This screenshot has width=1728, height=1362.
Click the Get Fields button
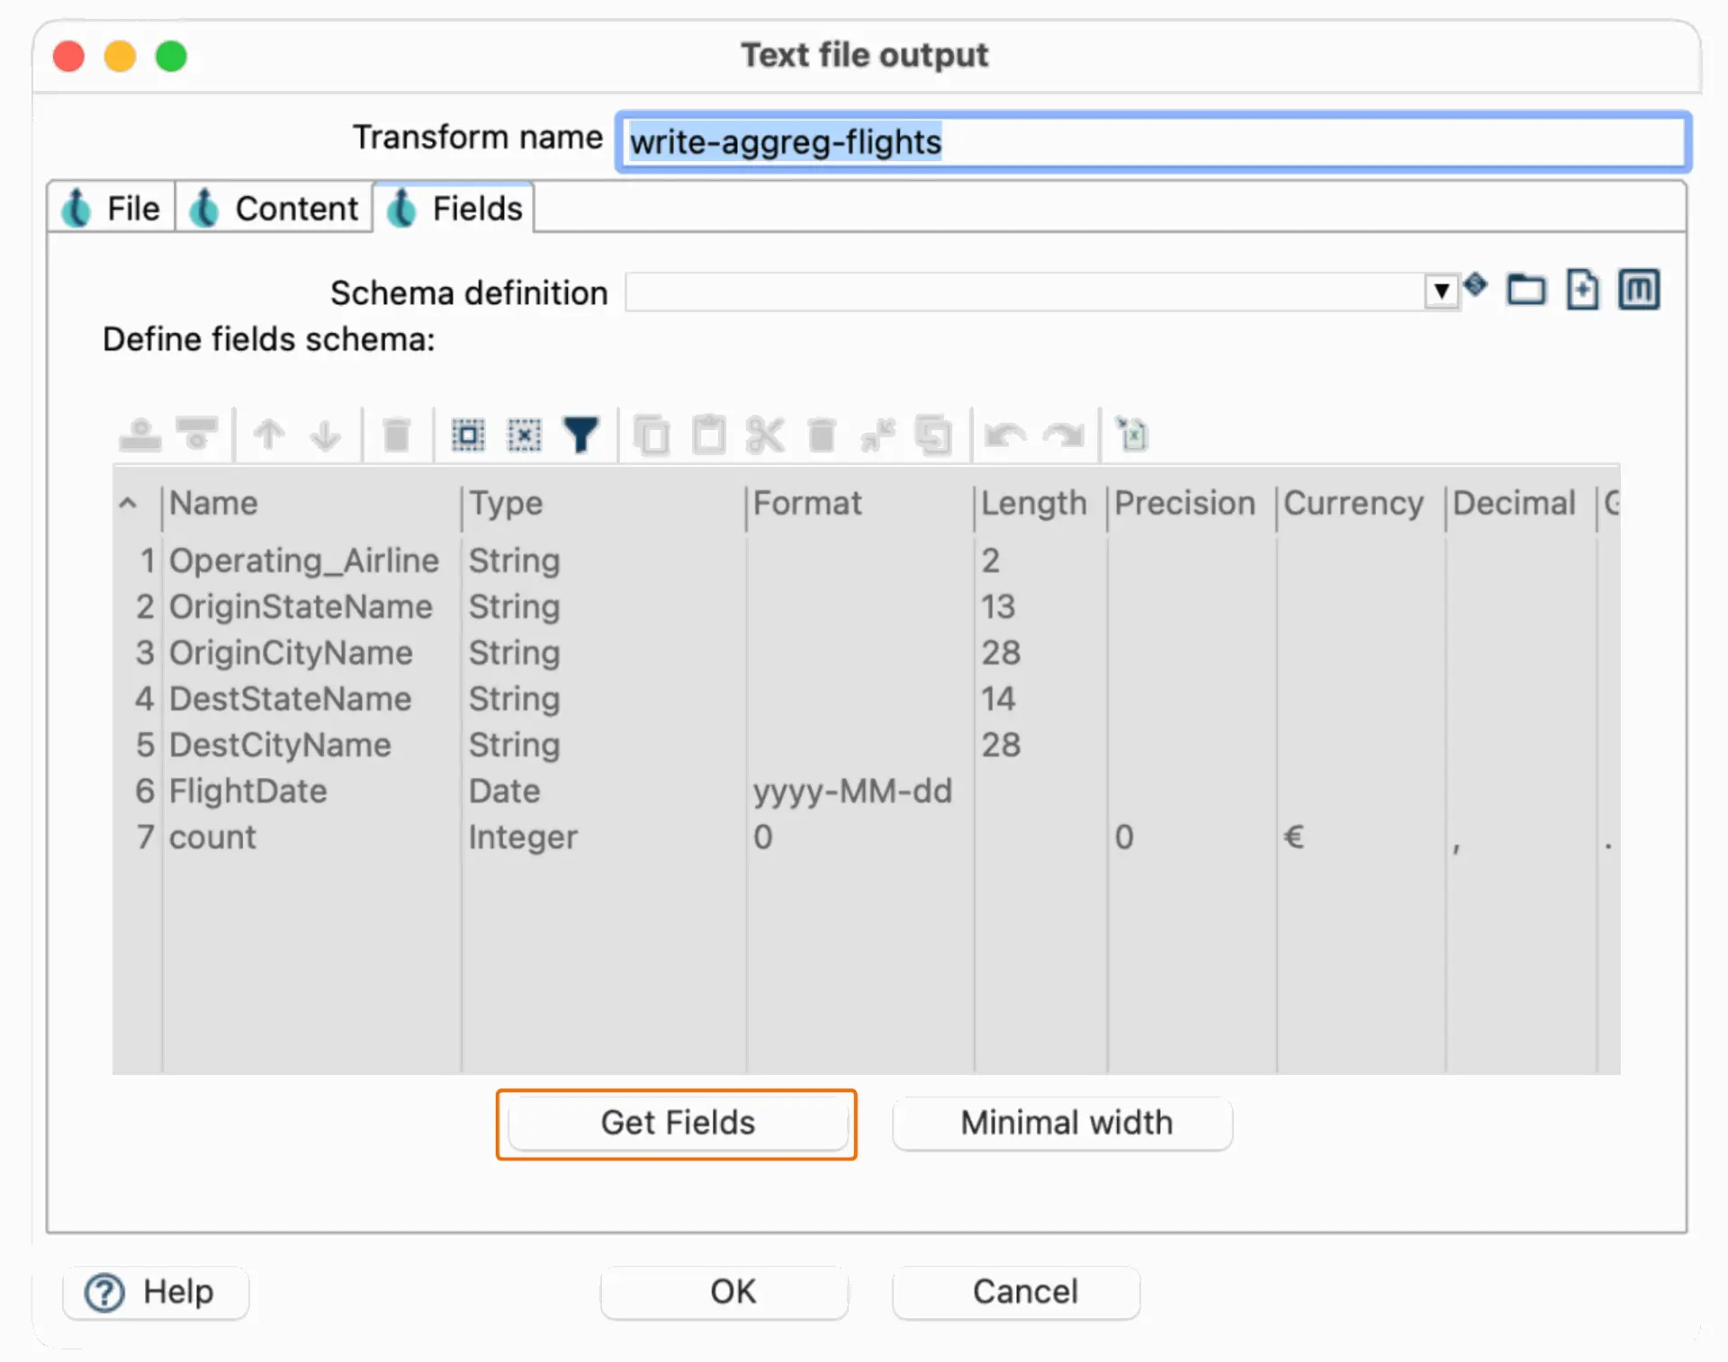(x=678, y=1123)
